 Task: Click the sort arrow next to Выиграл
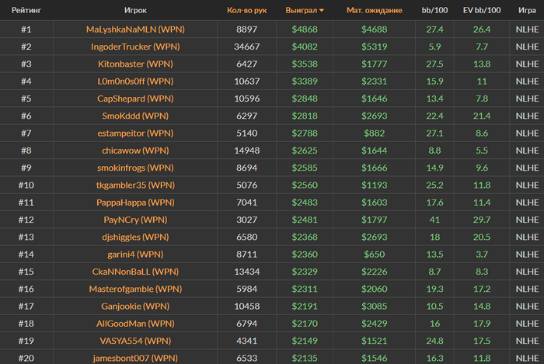[x=322, y=10]
